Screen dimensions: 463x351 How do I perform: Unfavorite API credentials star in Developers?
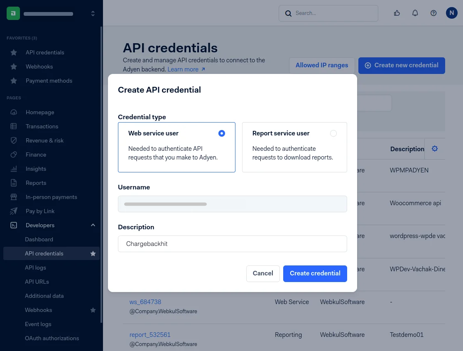(93, 254)
